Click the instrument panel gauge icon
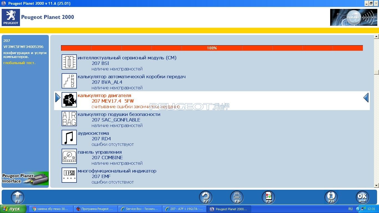This screenshot has width=379, height=213. (x=69, y=156)
